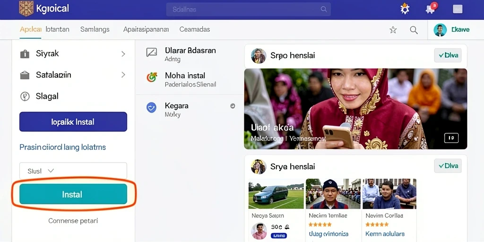This screenshot has width=484, height=242.
Task: Click Dlva button on Srya henslai card
Action: [448, 166]
